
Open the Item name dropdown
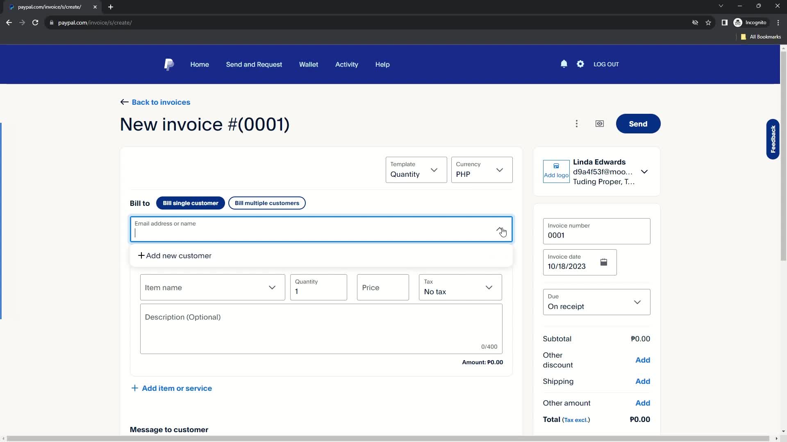212,287
